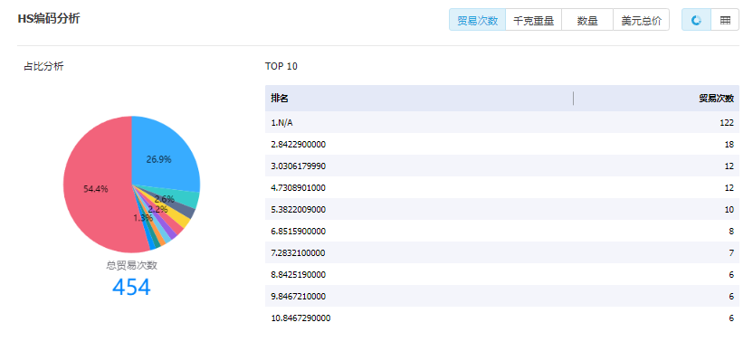Viewport: 753px width, 351px height.
Task: Select the 1.N/A table row
Action: (502, 122)
